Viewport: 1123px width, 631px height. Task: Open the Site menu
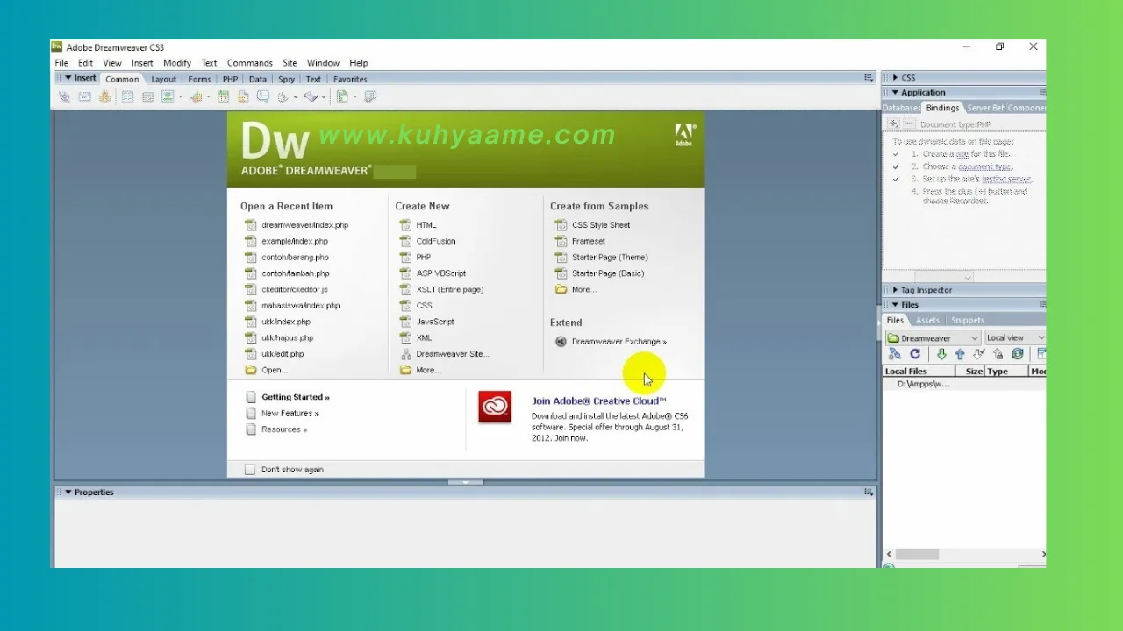coord(290,63)
